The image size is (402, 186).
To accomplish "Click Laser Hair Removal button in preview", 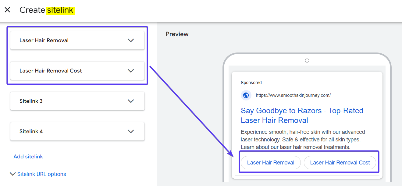I will pyautogui.click(x=271, y=163).
